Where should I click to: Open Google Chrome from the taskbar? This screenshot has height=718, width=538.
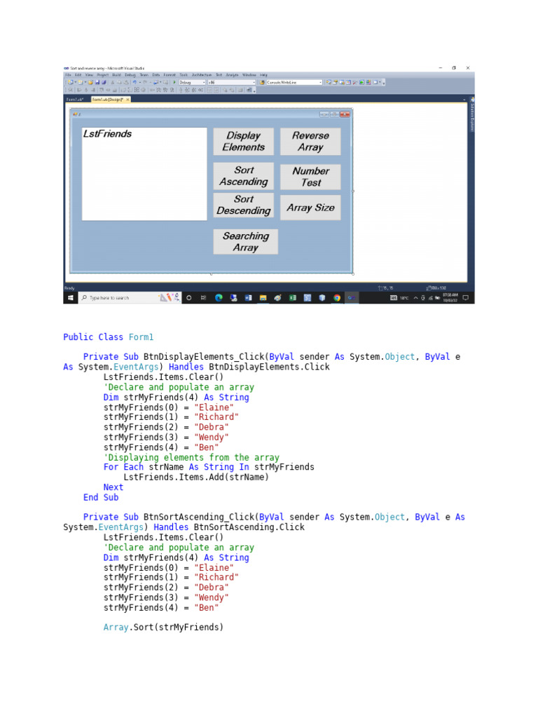[337, 297]
